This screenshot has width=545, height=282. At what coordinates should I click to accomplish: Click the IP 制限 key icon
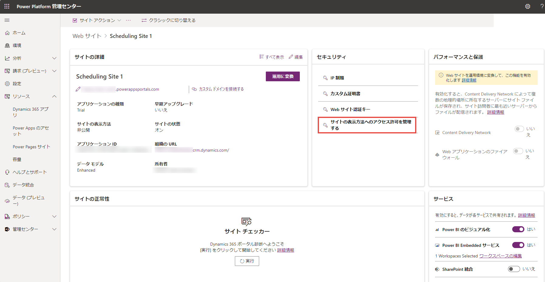click(325, 78)
